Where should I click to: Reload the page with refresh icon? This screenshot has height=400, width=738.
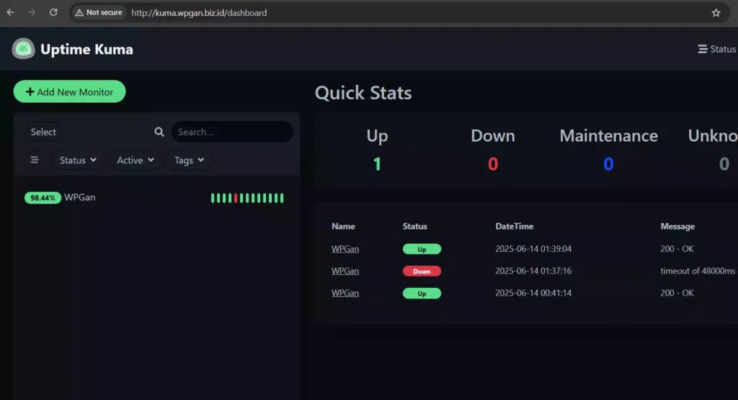53,13
